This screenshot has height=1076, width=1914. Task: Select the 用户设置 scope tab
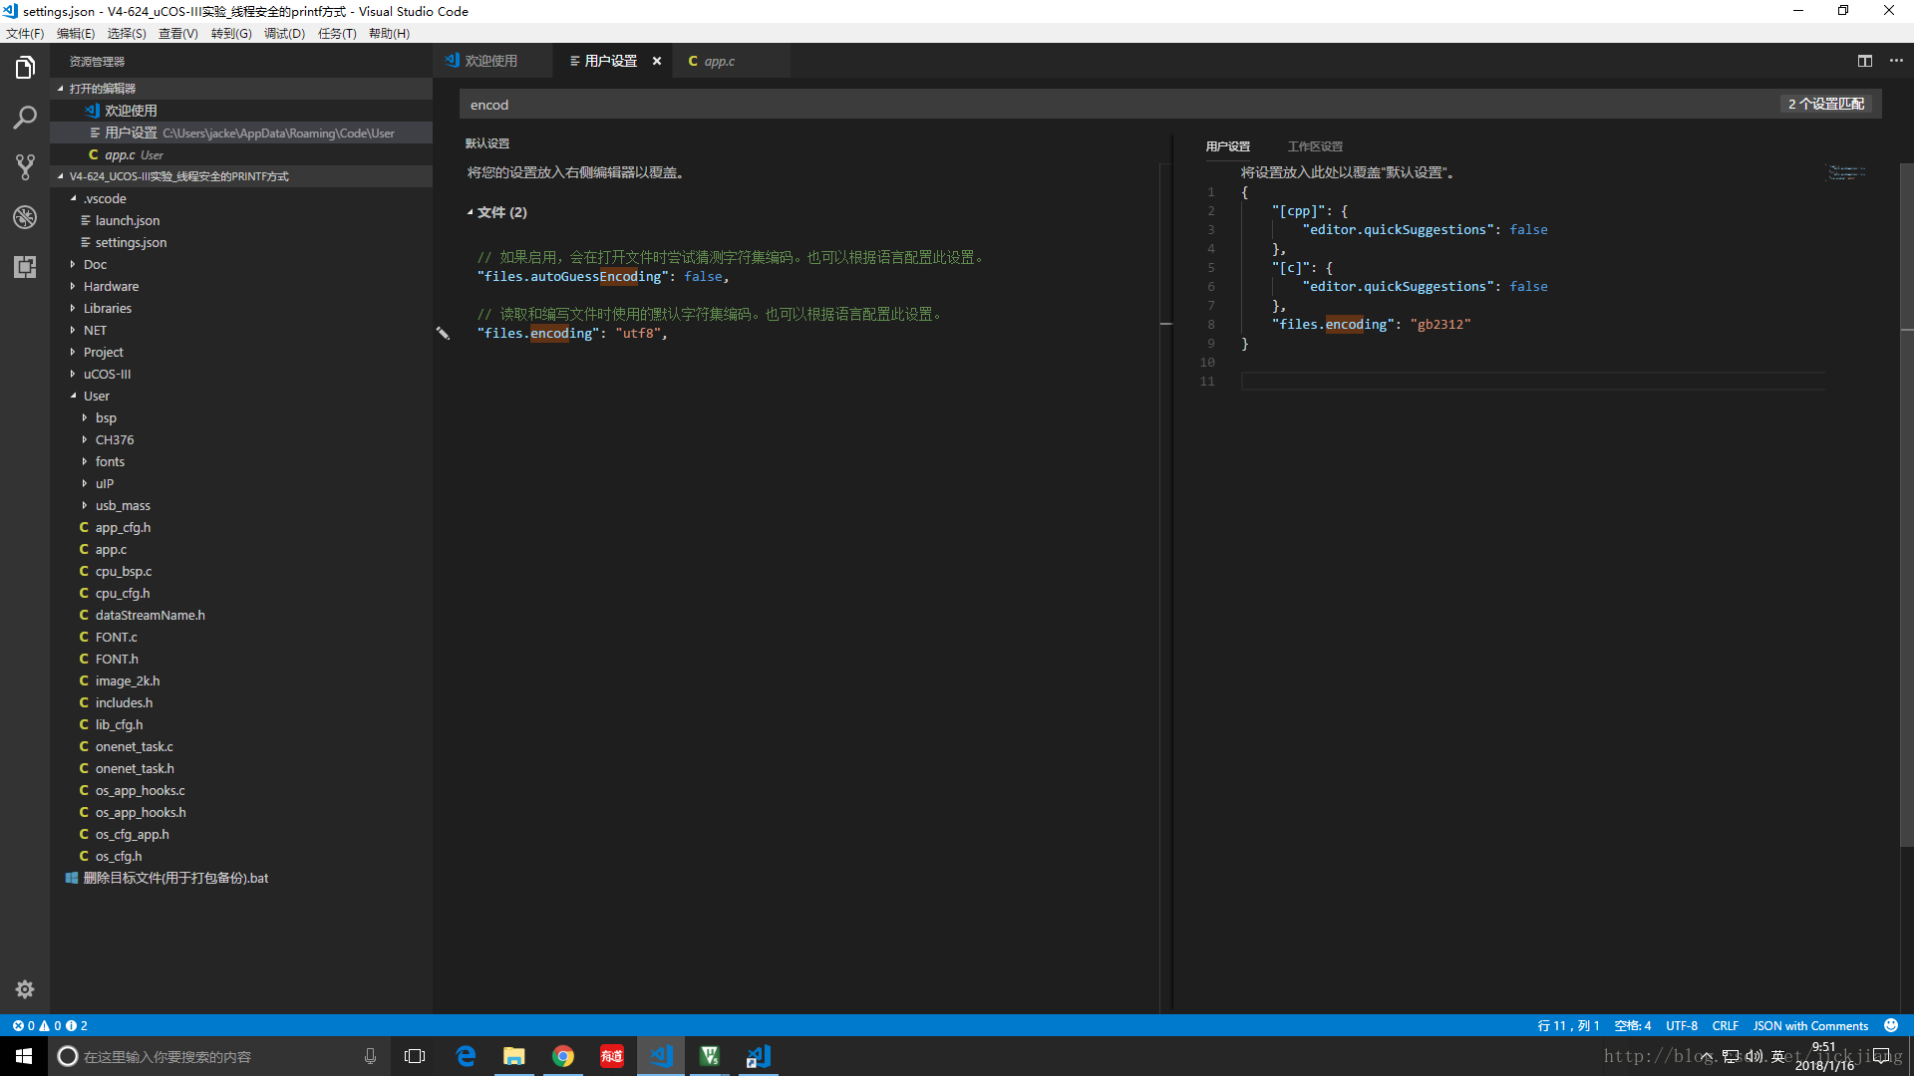click(x=1228, y=146)
